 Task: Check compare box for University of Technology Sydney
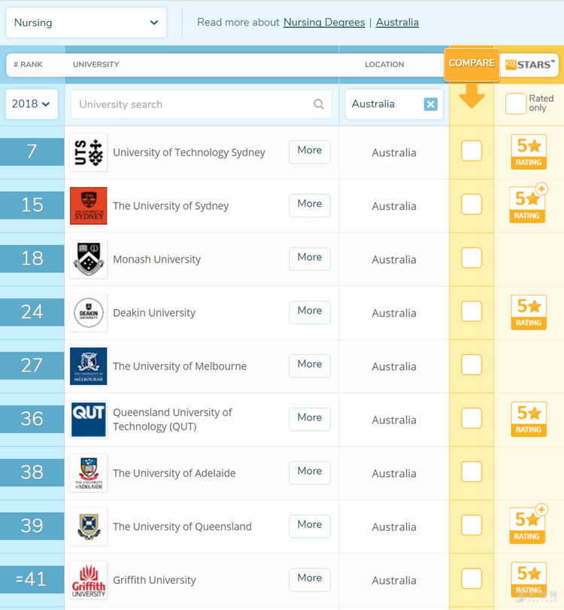472,151
